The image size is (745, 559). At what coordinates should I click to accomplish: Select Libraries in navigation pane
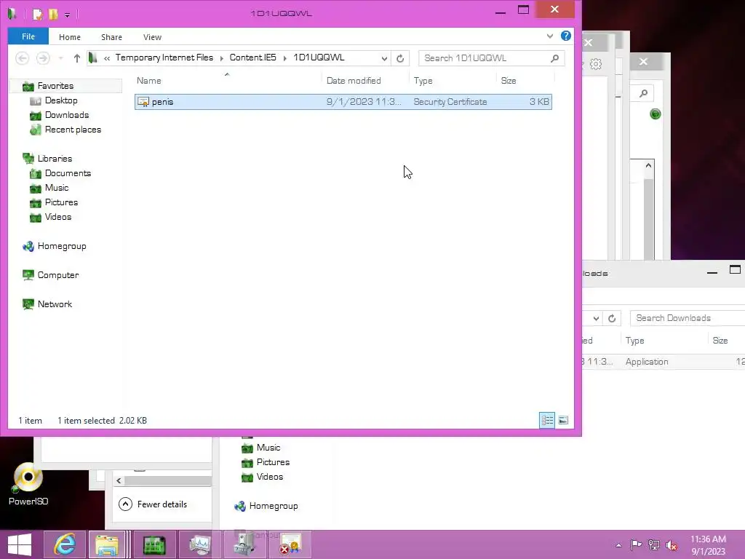pyautogui.click(x=55, y=159)
